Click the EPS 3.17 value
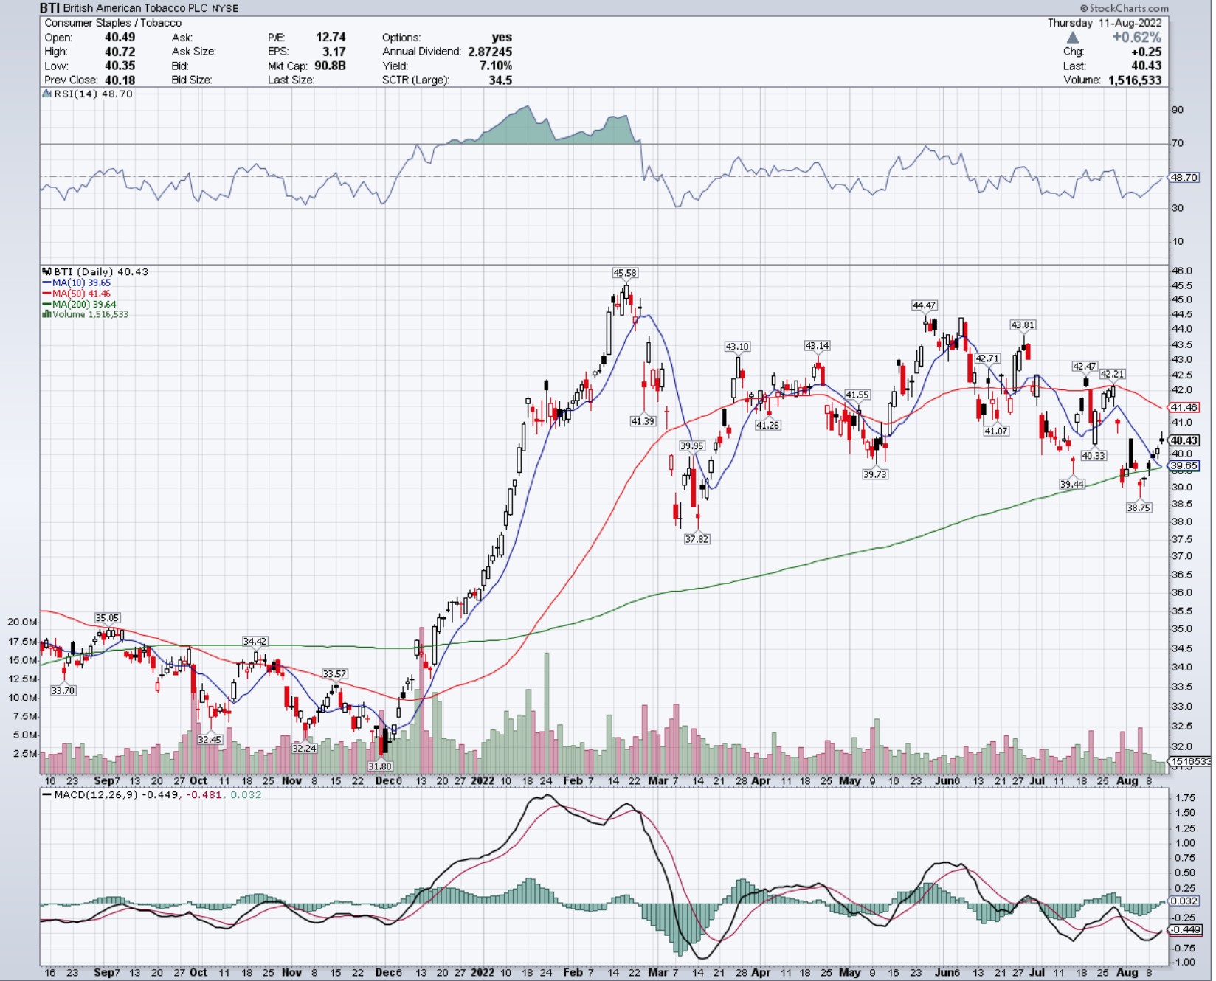 (334, 52)
